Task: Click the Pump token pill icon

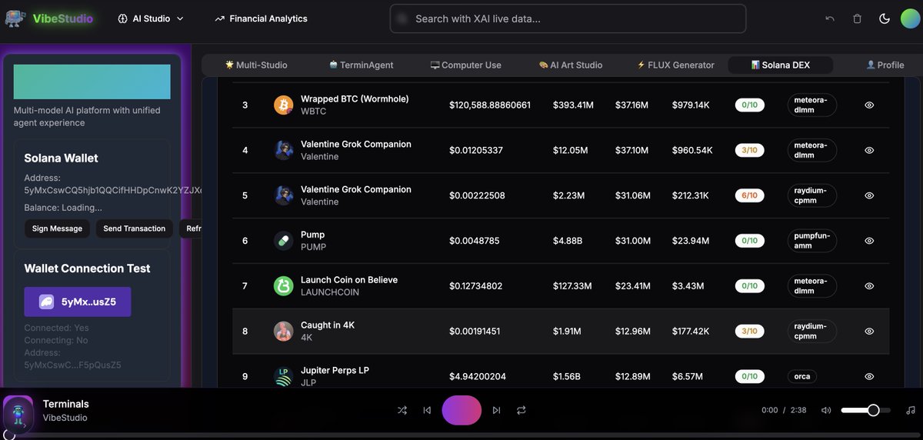Action: point(284,241)
